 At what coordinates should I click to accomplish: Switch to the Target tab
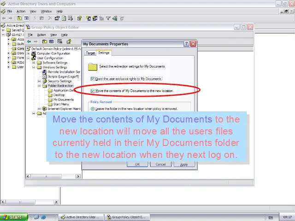pyautogui.click(x=90, y=53)
